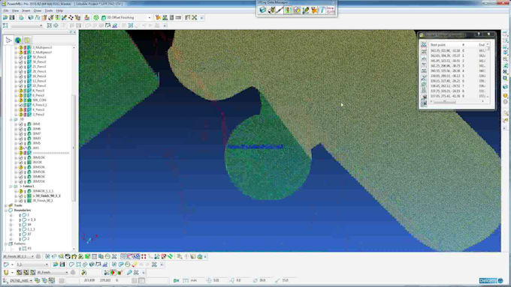Click the blue info icon in Data Manager toolbar

pyautogui.click(x=322, y=10)
